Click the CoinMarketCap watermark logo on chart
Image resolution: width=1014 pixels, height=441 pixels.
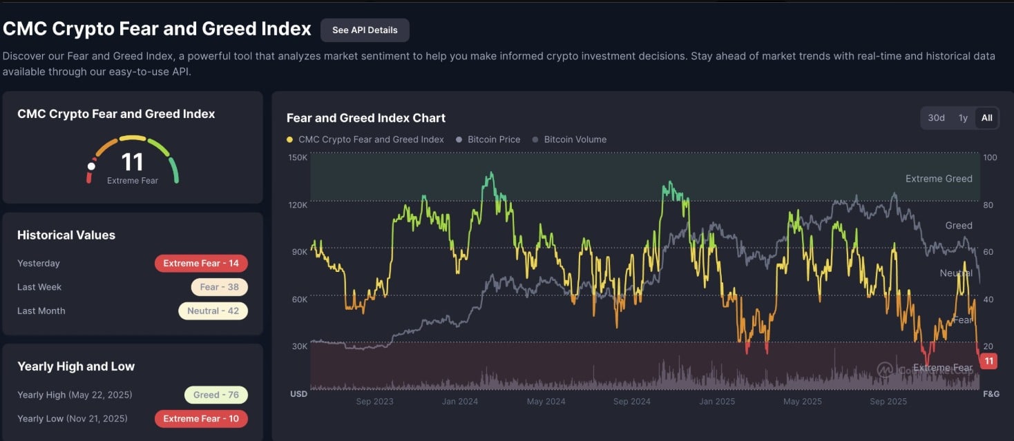[885, 370]
